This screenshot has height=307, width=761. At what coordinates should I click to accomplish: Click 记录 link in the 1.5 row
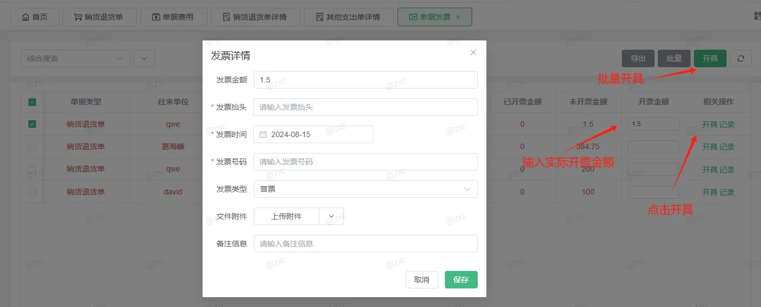coord(727,125)
